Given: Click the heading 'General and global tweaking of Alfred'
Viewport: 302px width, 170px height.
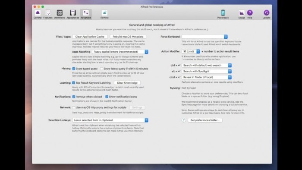Looking at the screenshot, I should pyautogui.click(x=152, y=25).
